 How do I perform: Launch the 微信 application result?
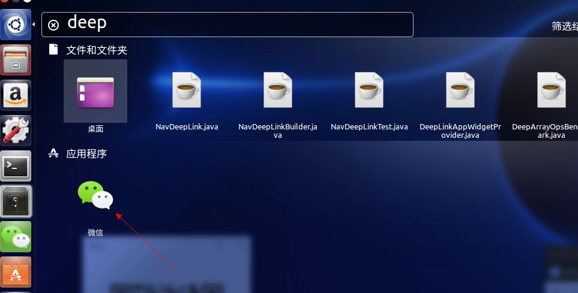coord(95,195)
